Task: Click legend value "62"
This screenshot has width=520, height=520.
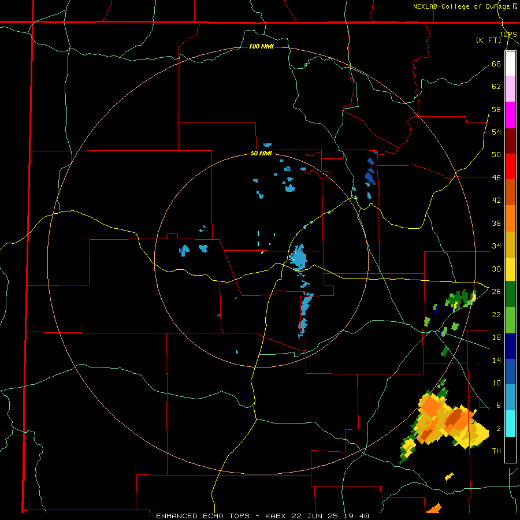Action: pyautogui.click(x=496, y=87)
